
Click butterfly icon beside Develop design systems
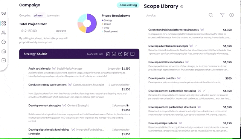coord(180,123)
